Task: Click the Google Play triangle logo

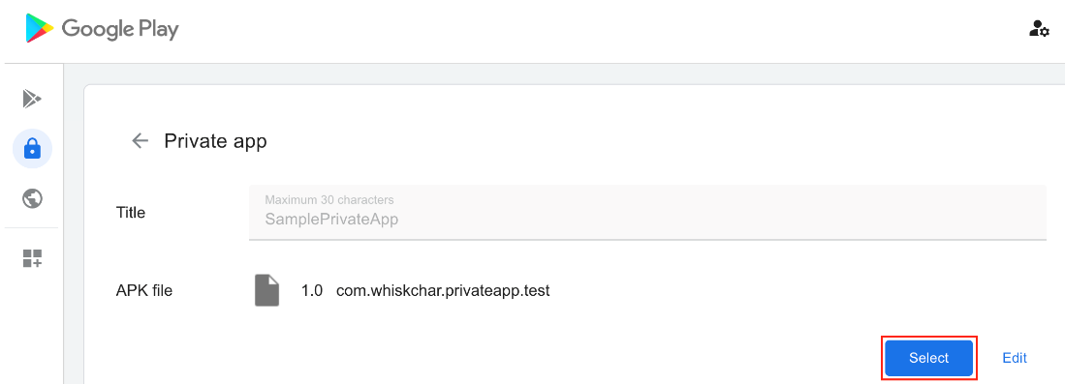Action: coord(40,28)
